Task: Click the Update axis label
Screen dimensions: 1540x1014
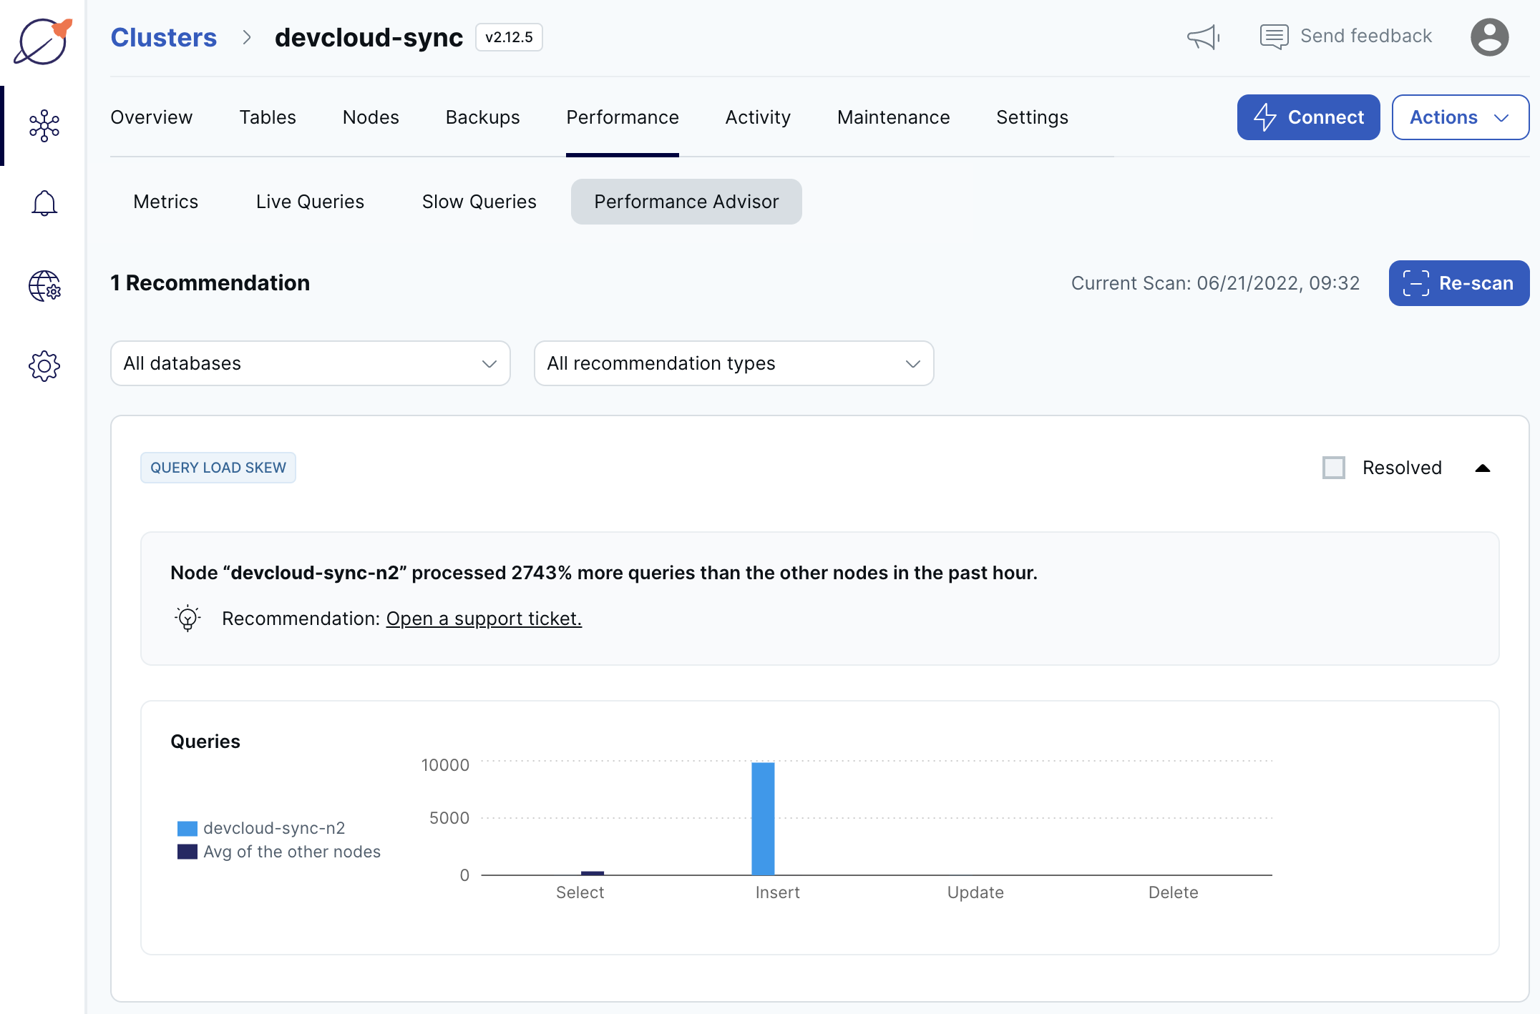Action: point(975,892)
